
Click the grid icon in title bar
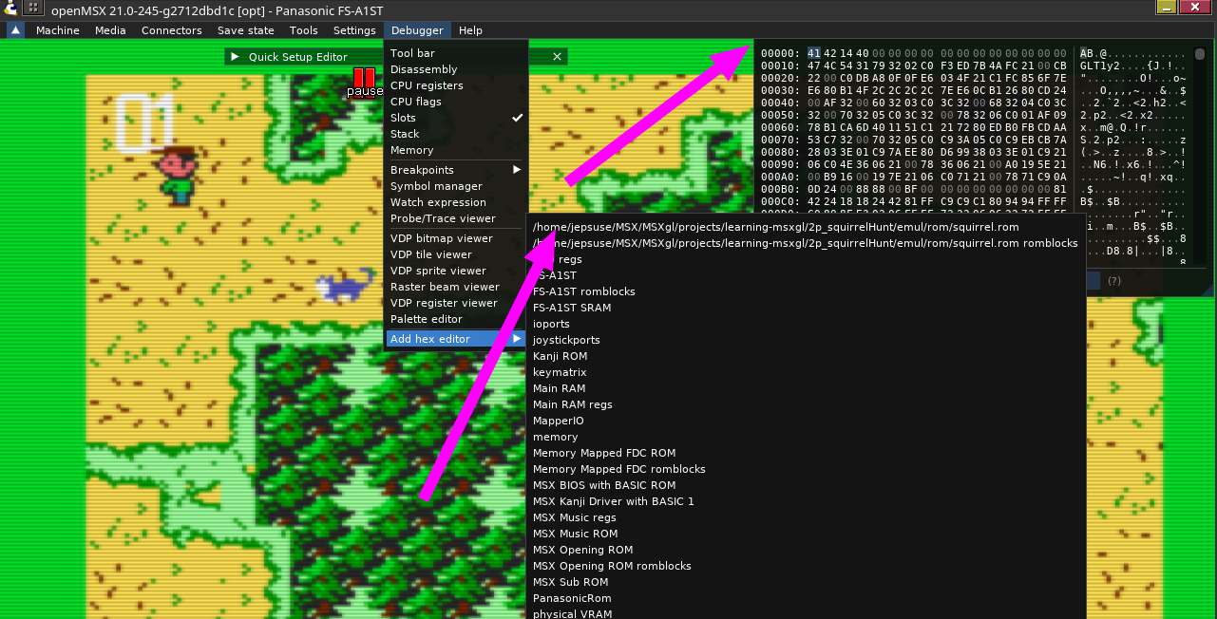pyautogui.click(x=33, y=8)
